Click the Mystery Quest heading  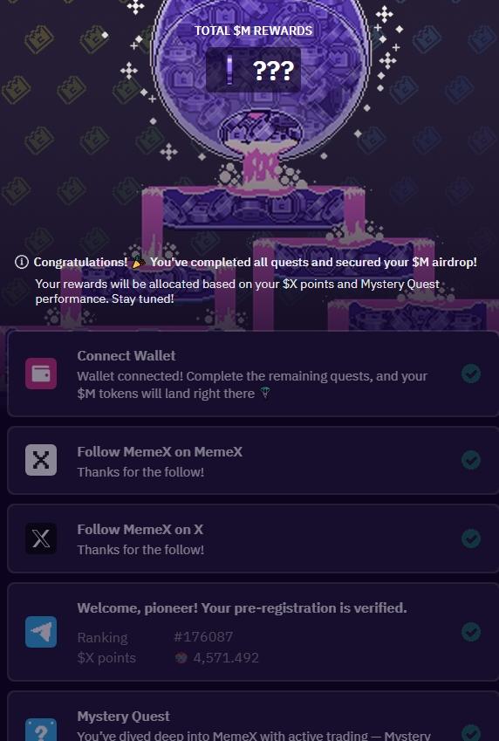pos(123,717)
